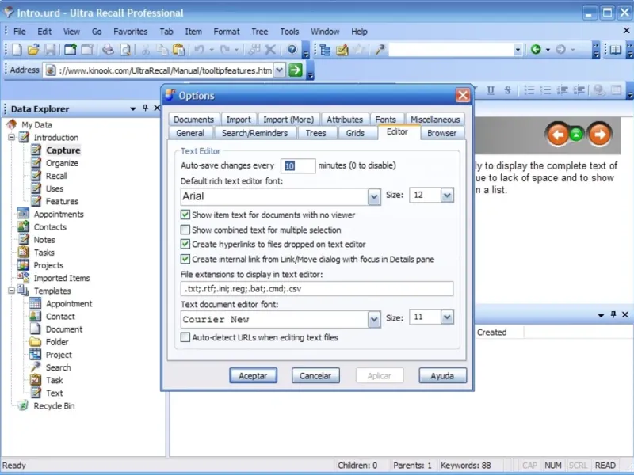This screenshot has height=475, width=634.
Task: Click the My Data home icon
Action: pos(12,124)
